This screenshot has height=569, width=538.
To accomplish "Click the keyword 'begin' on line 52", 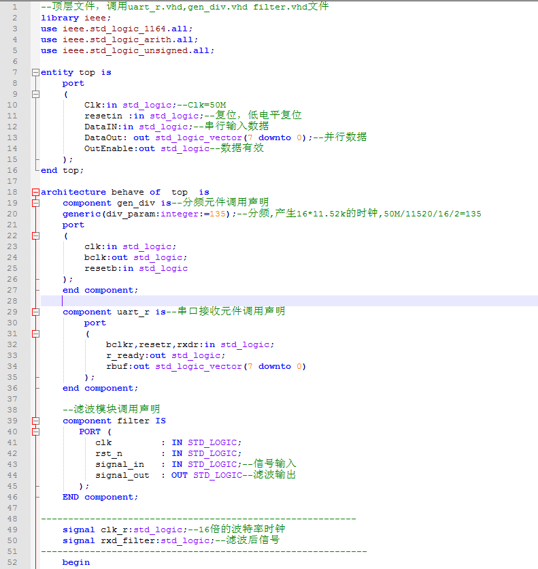I will 76,562.
